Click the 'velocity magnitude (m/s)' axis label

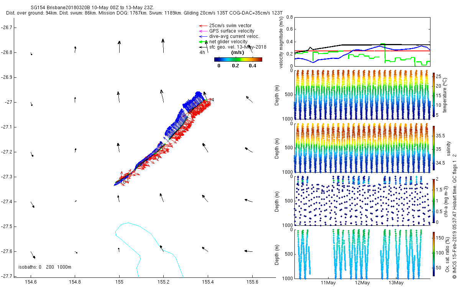tap(281, 42)
